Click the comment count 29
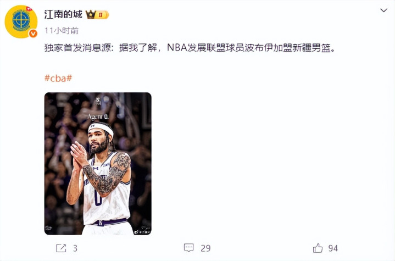The image size is (395, 261). [x=205, y=248]
